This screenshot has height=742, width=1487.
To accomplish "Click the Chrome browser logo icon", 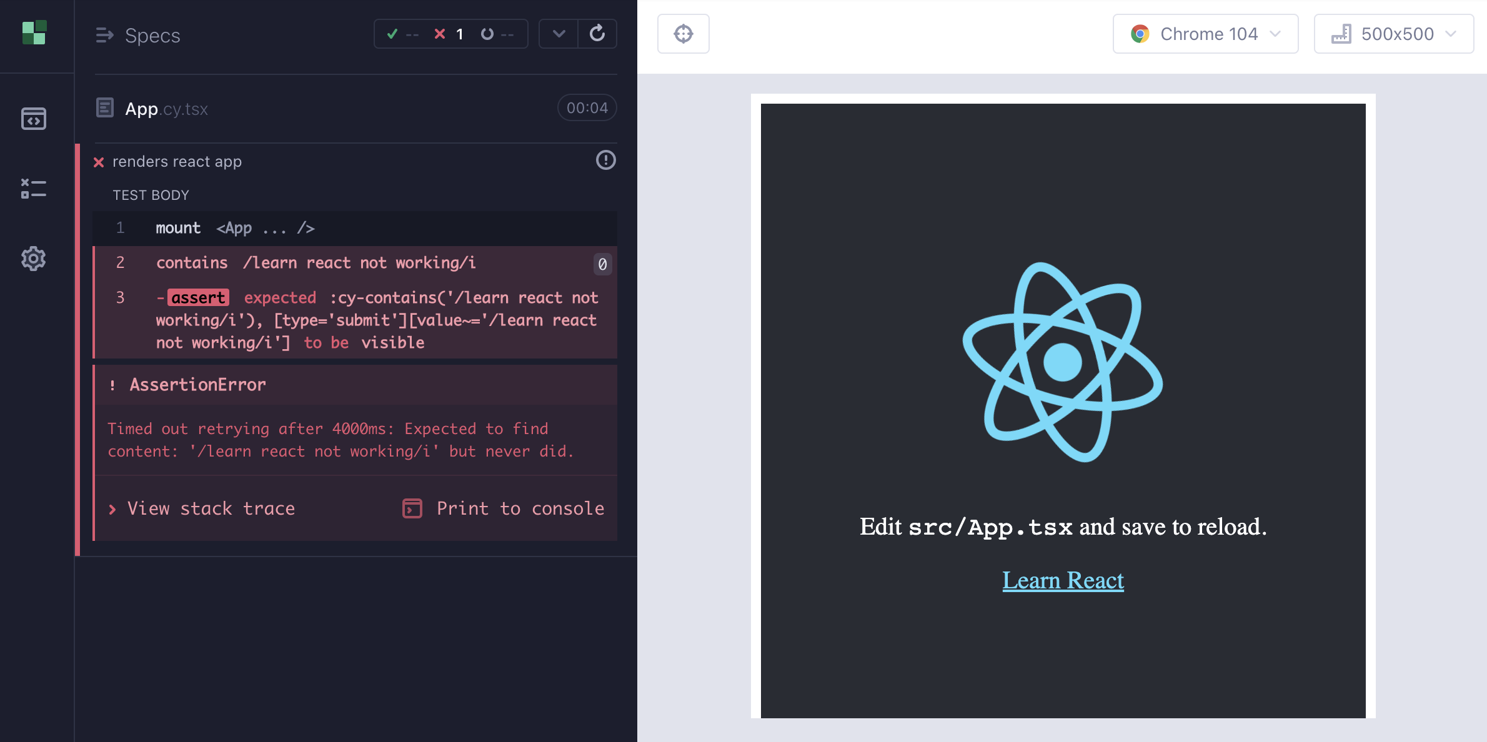I will click(1140, 34).
